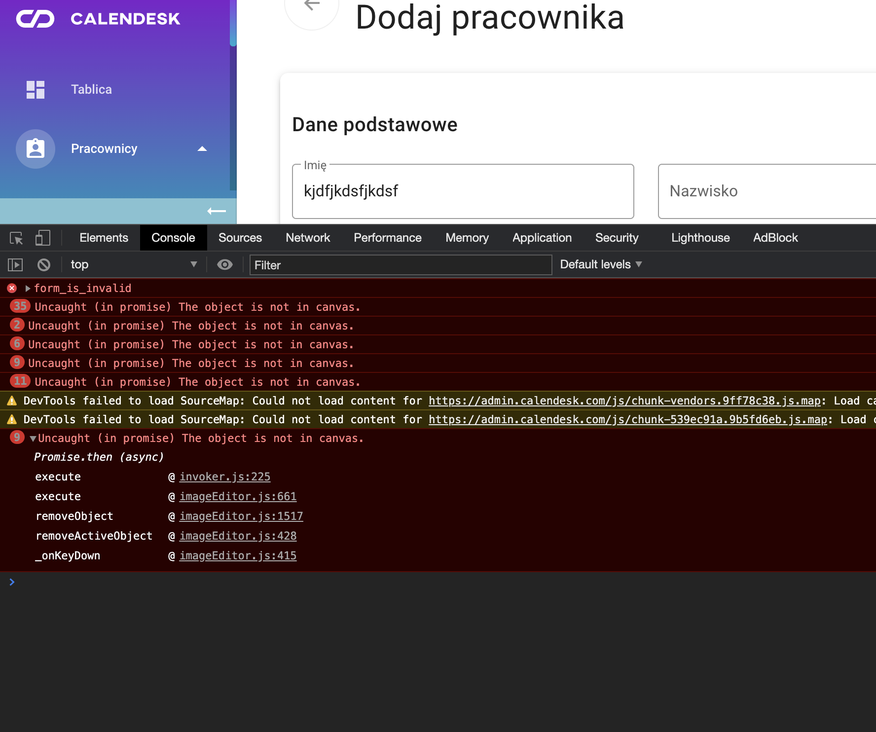Click the back arrow near Dodaj pracownika
The image size is (876, 732).
pos(311,5)
